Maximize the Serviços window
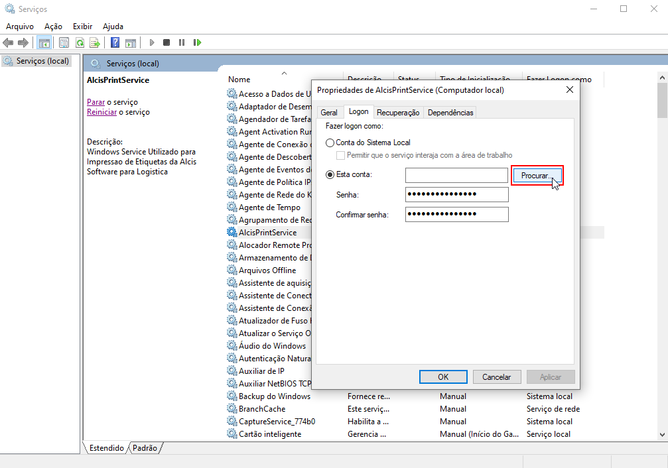The image size is (668, 468). (x=624, y=9)
